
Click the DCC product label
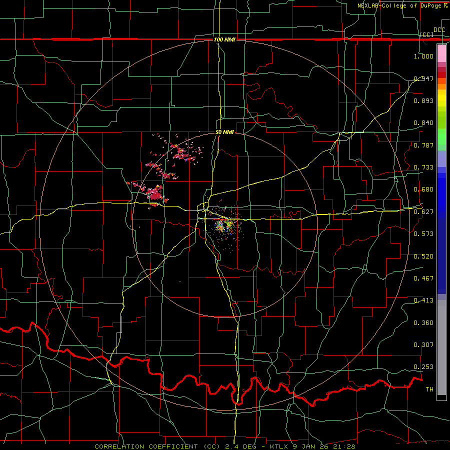pyautogui.click(x=439, y=30)
